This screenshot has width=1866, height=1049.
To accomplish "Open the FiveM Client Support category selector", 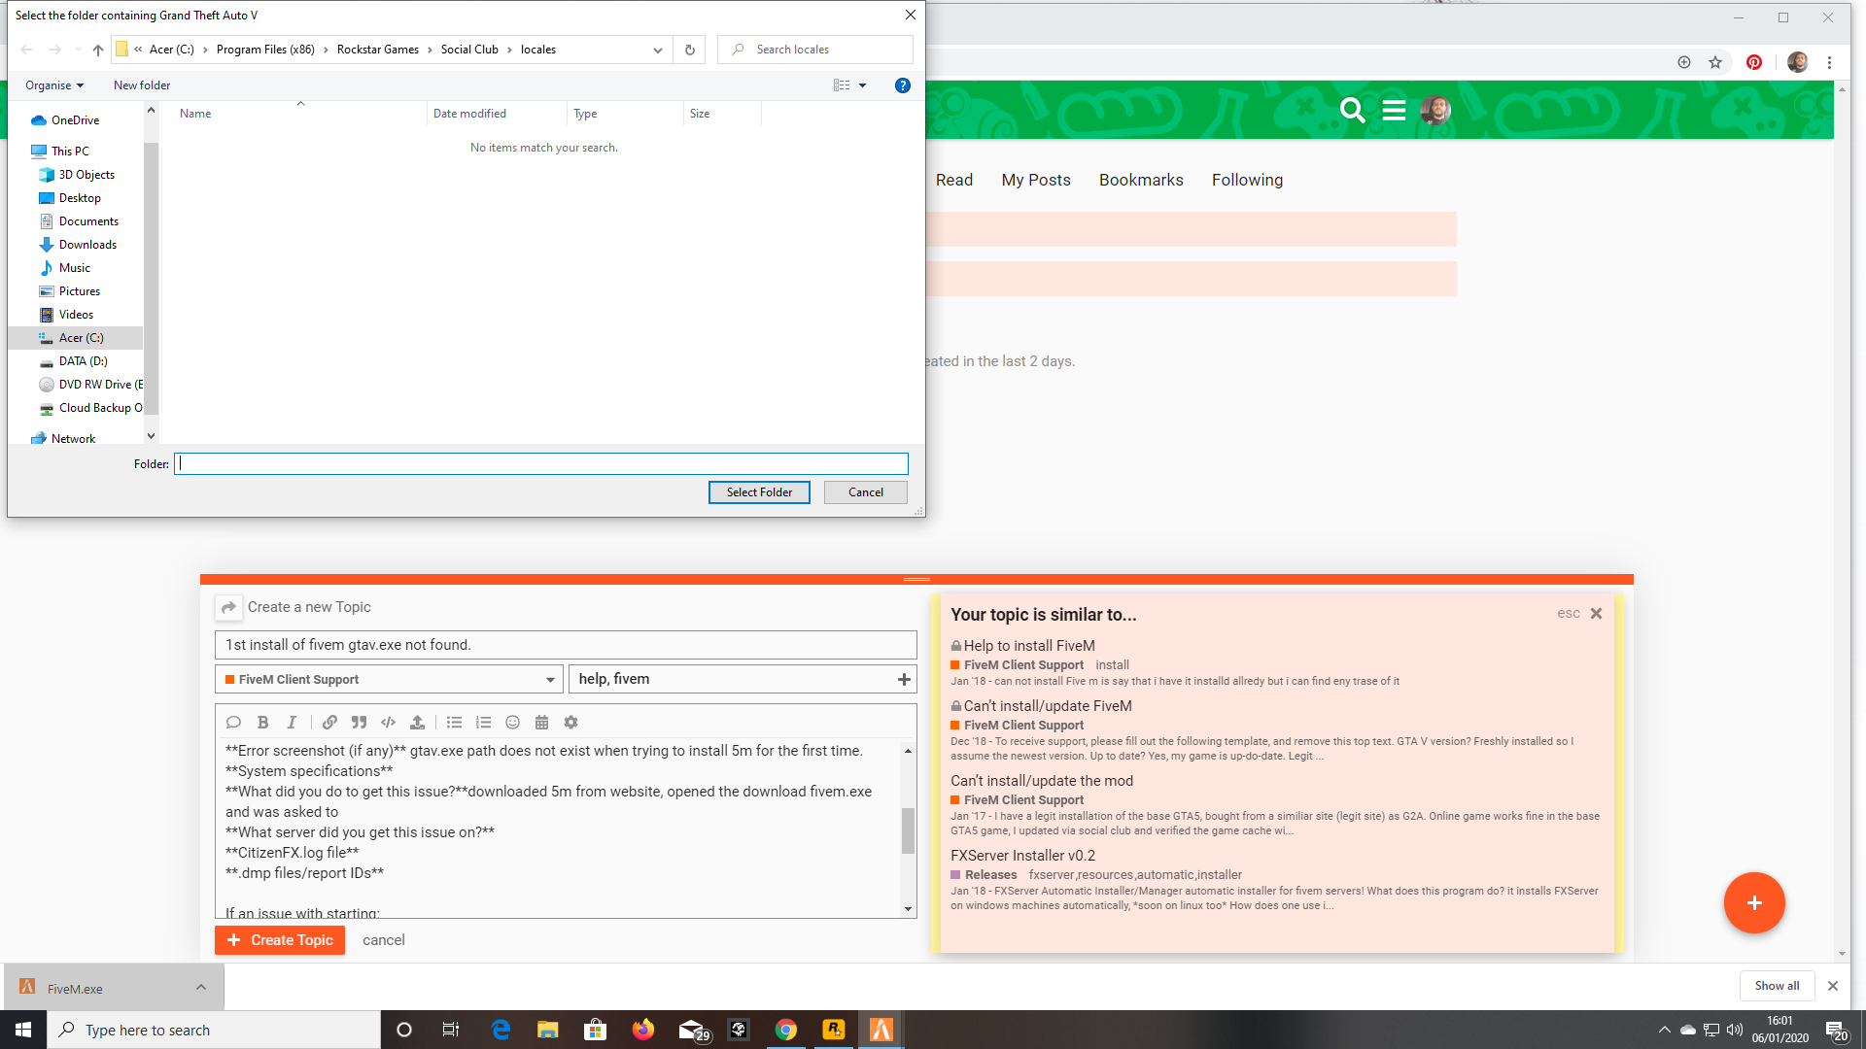I will (x=388, y=679).
